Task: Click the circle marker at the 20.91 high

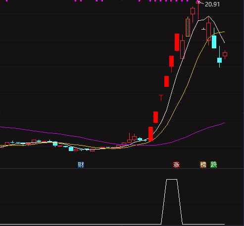Action: 199,2
